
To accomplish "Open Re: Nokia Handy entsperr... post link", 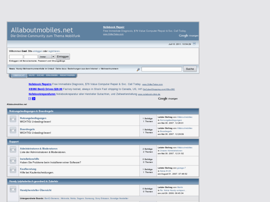I will click(x=173, y=191).
